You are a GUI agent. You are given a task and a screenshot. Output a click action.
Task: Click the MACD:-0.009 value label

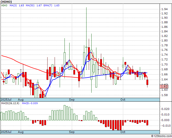30,103
